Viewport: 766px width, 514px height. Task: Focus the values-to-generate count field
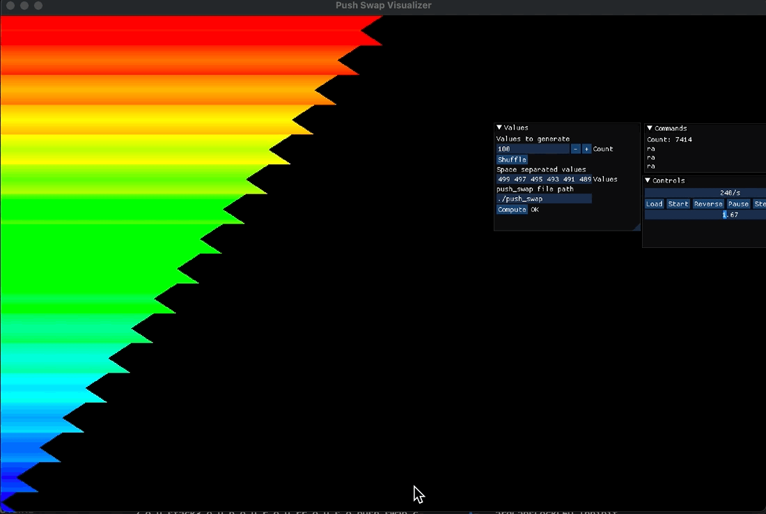tap(533, 149)
